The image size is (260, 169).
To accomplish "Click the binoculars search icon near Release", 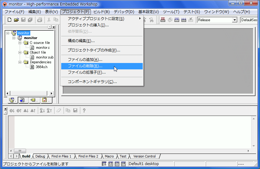I will pyautogui.click(x=152, y=20).
